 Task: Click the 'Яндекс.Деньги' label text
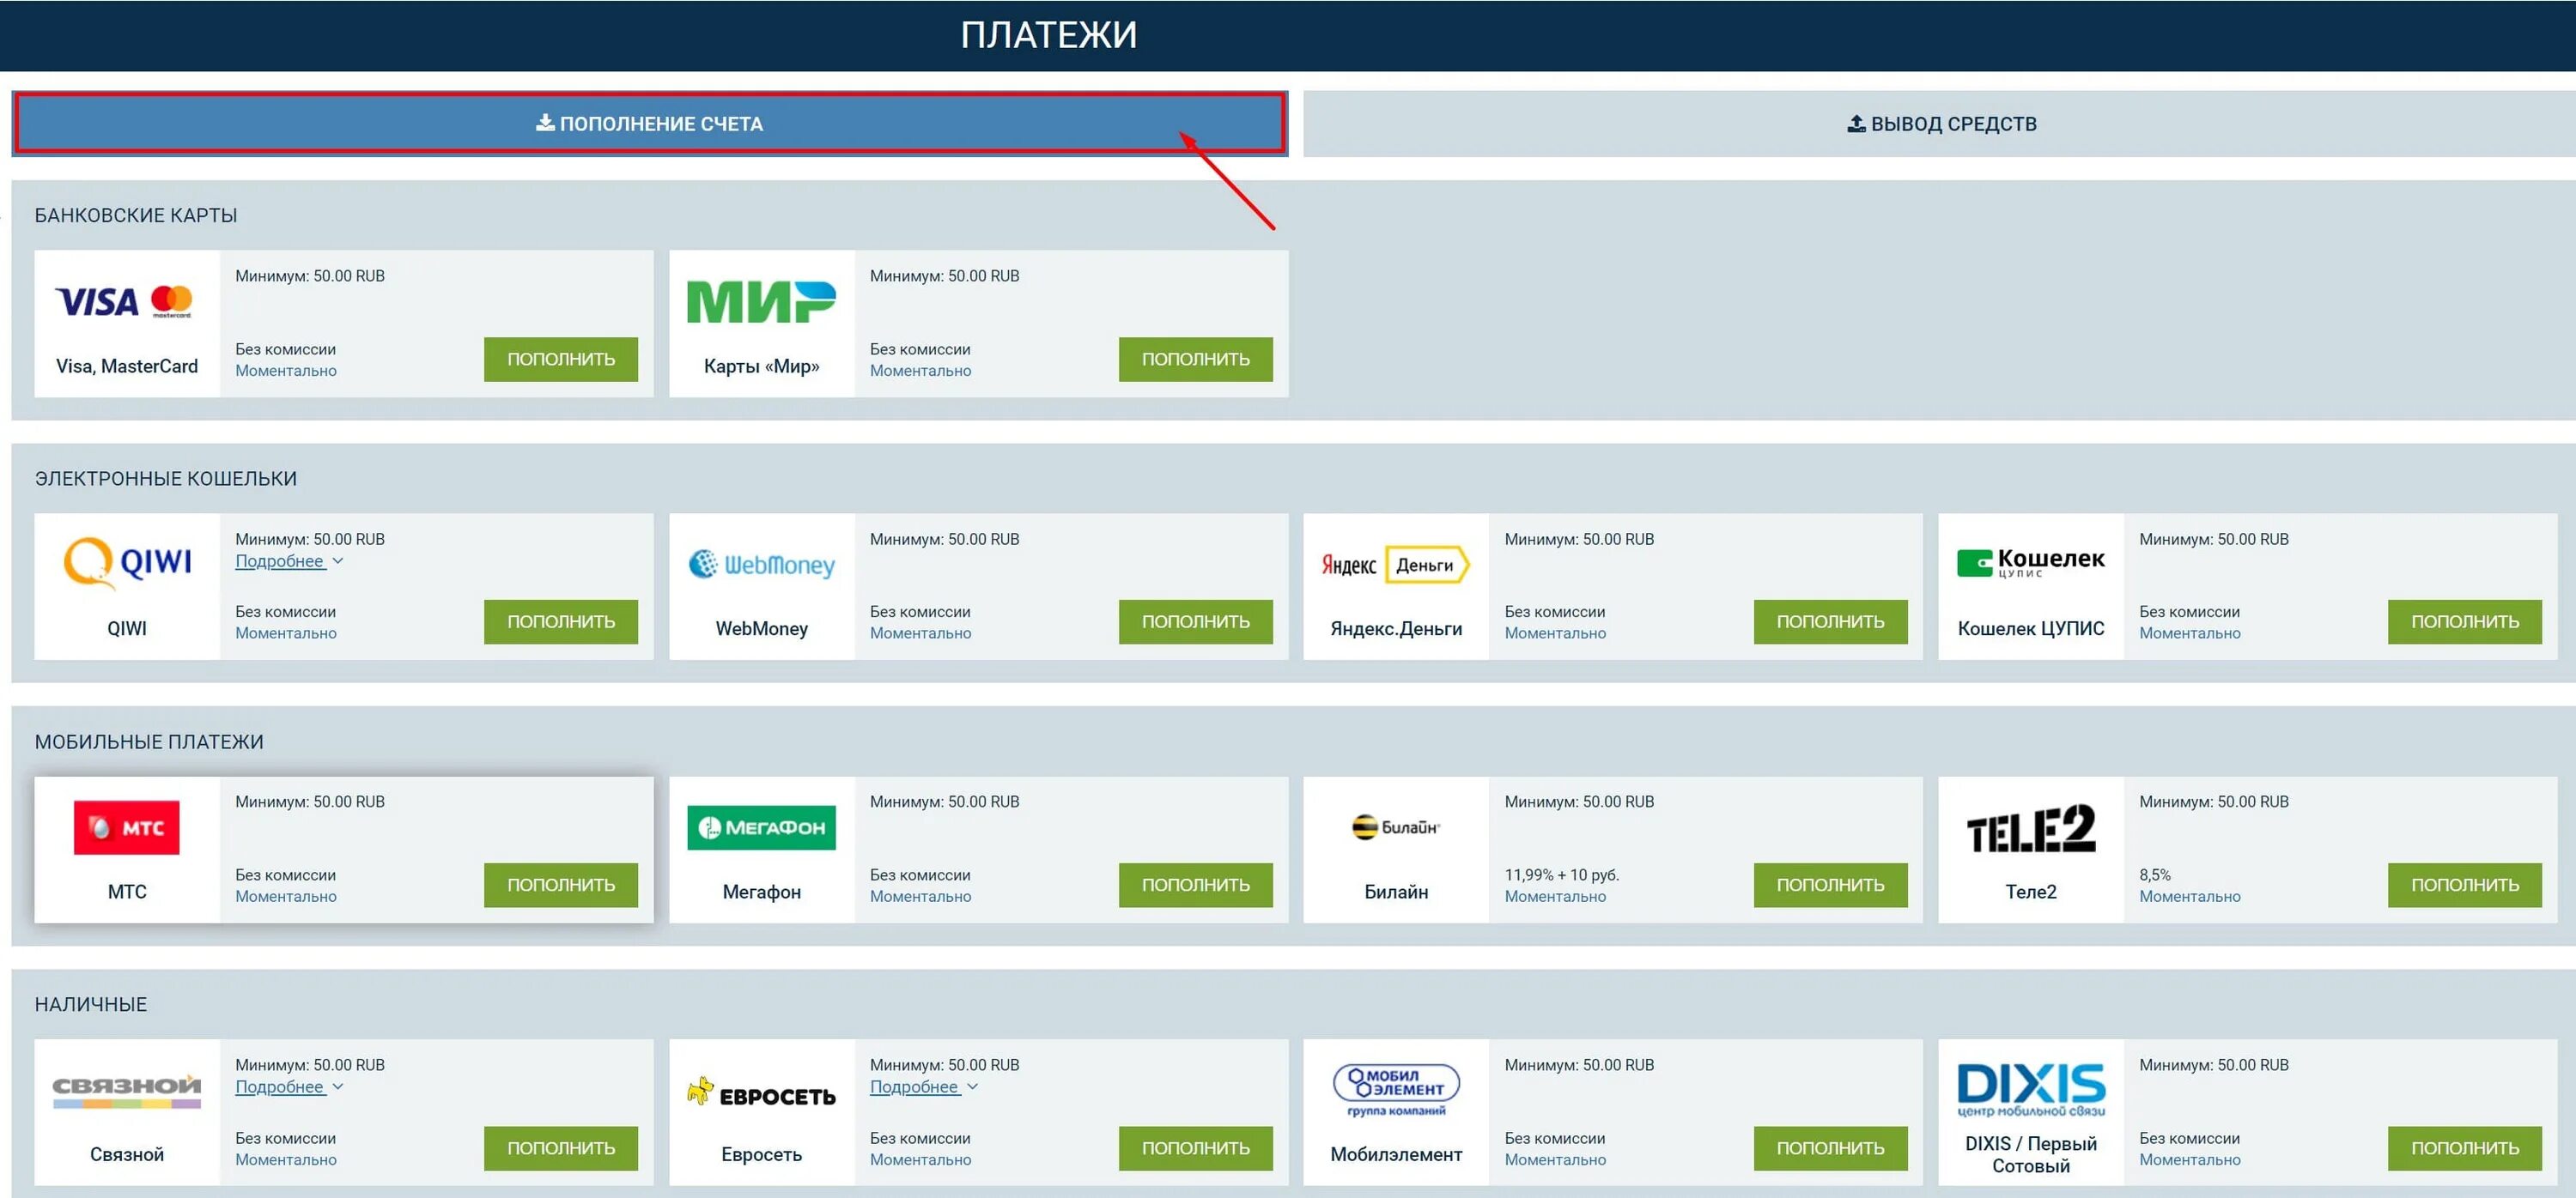[1395, 628]
